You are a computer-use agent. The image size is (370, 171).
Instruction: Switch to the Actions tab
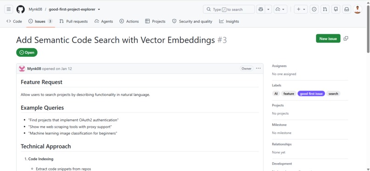[129, 21]
